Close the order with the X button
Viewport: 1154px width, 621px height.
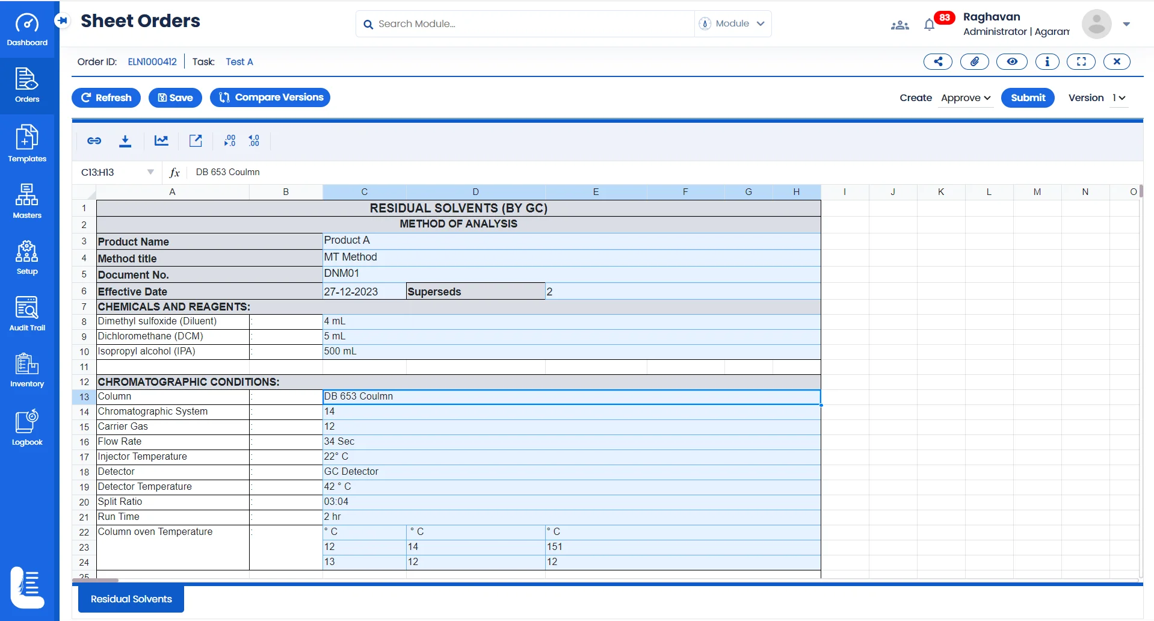[x=1117, y=61]
